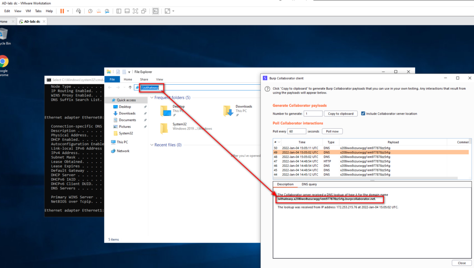The height and width of the screenshot is (268, 474).
Task: Click the VMware pause VM button
Action: click(x=62, y=11)
